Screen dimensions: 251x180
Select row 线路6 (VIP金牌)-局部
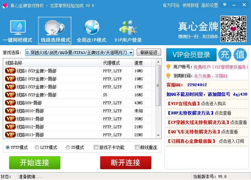pos(79,95)
